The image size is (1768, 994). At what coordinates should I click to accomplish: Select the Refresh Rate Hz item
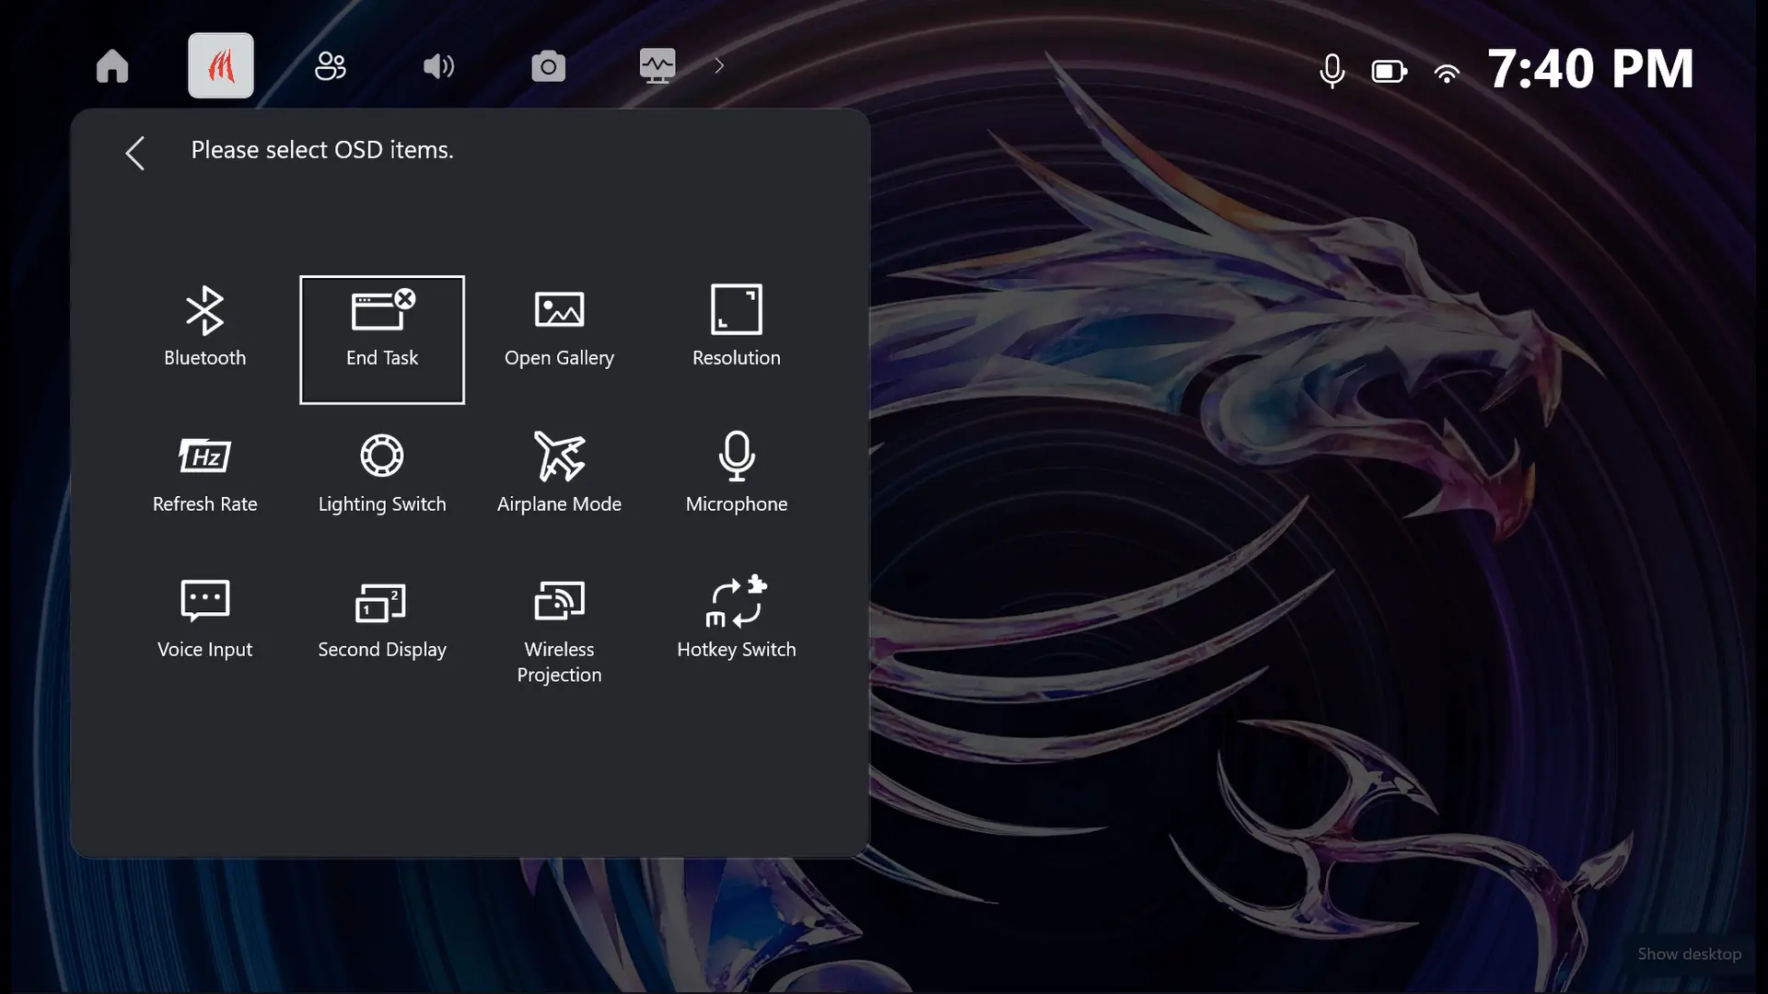(x=204, y=473)
